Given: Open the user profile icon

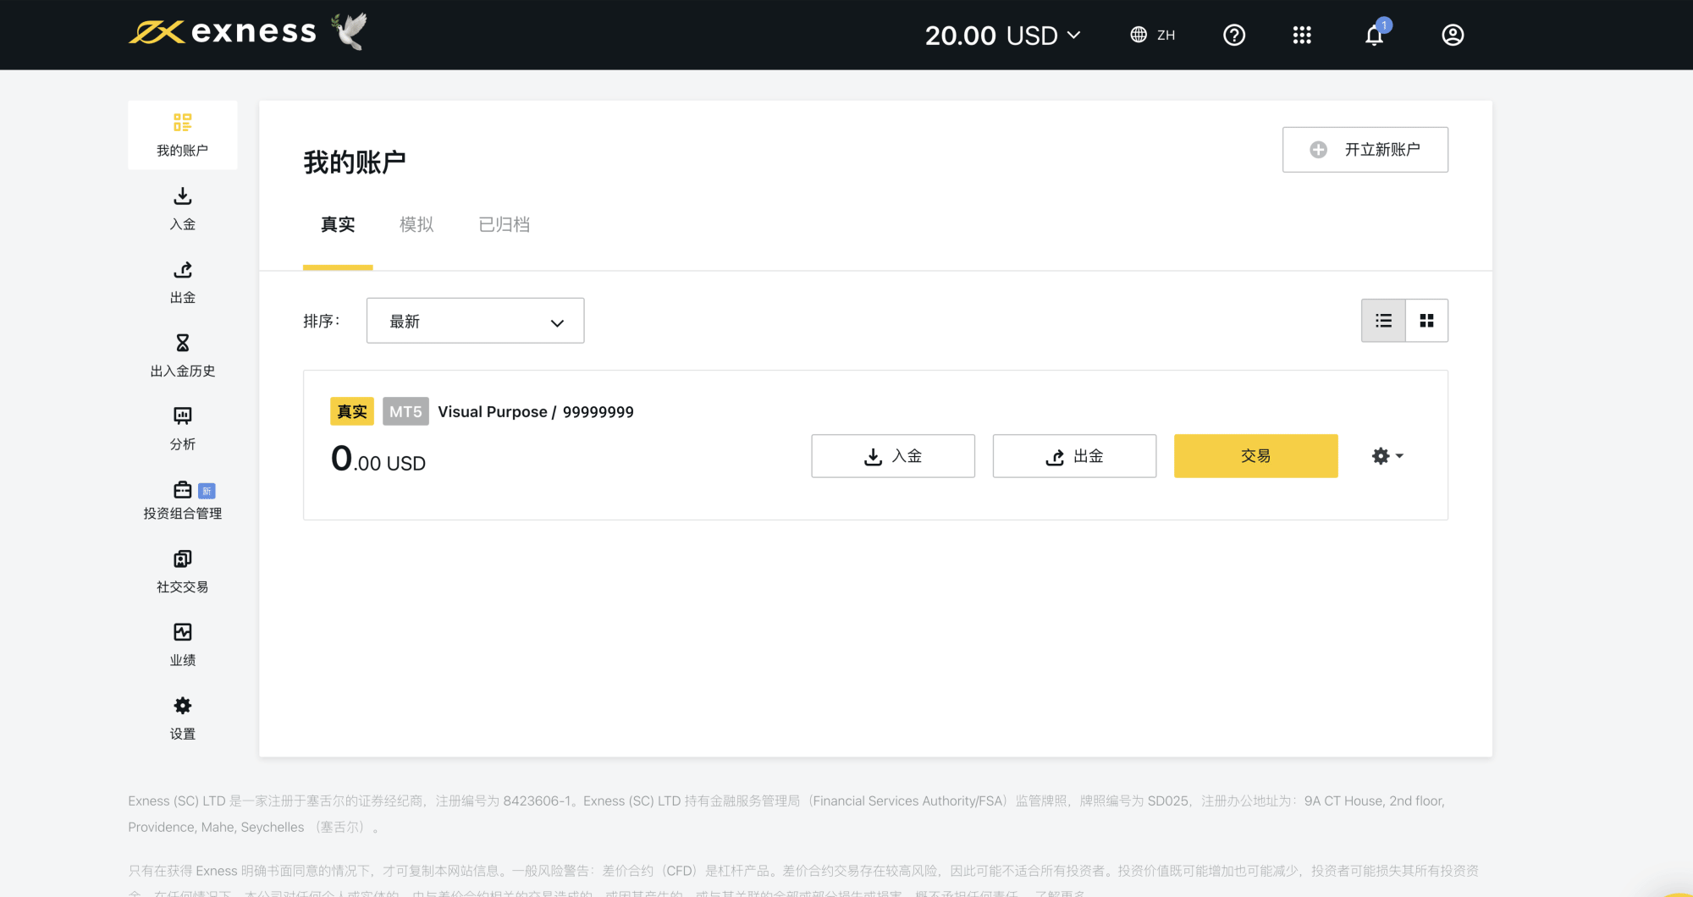Looking at the screenshot, I should click(x=1453, y=36).
